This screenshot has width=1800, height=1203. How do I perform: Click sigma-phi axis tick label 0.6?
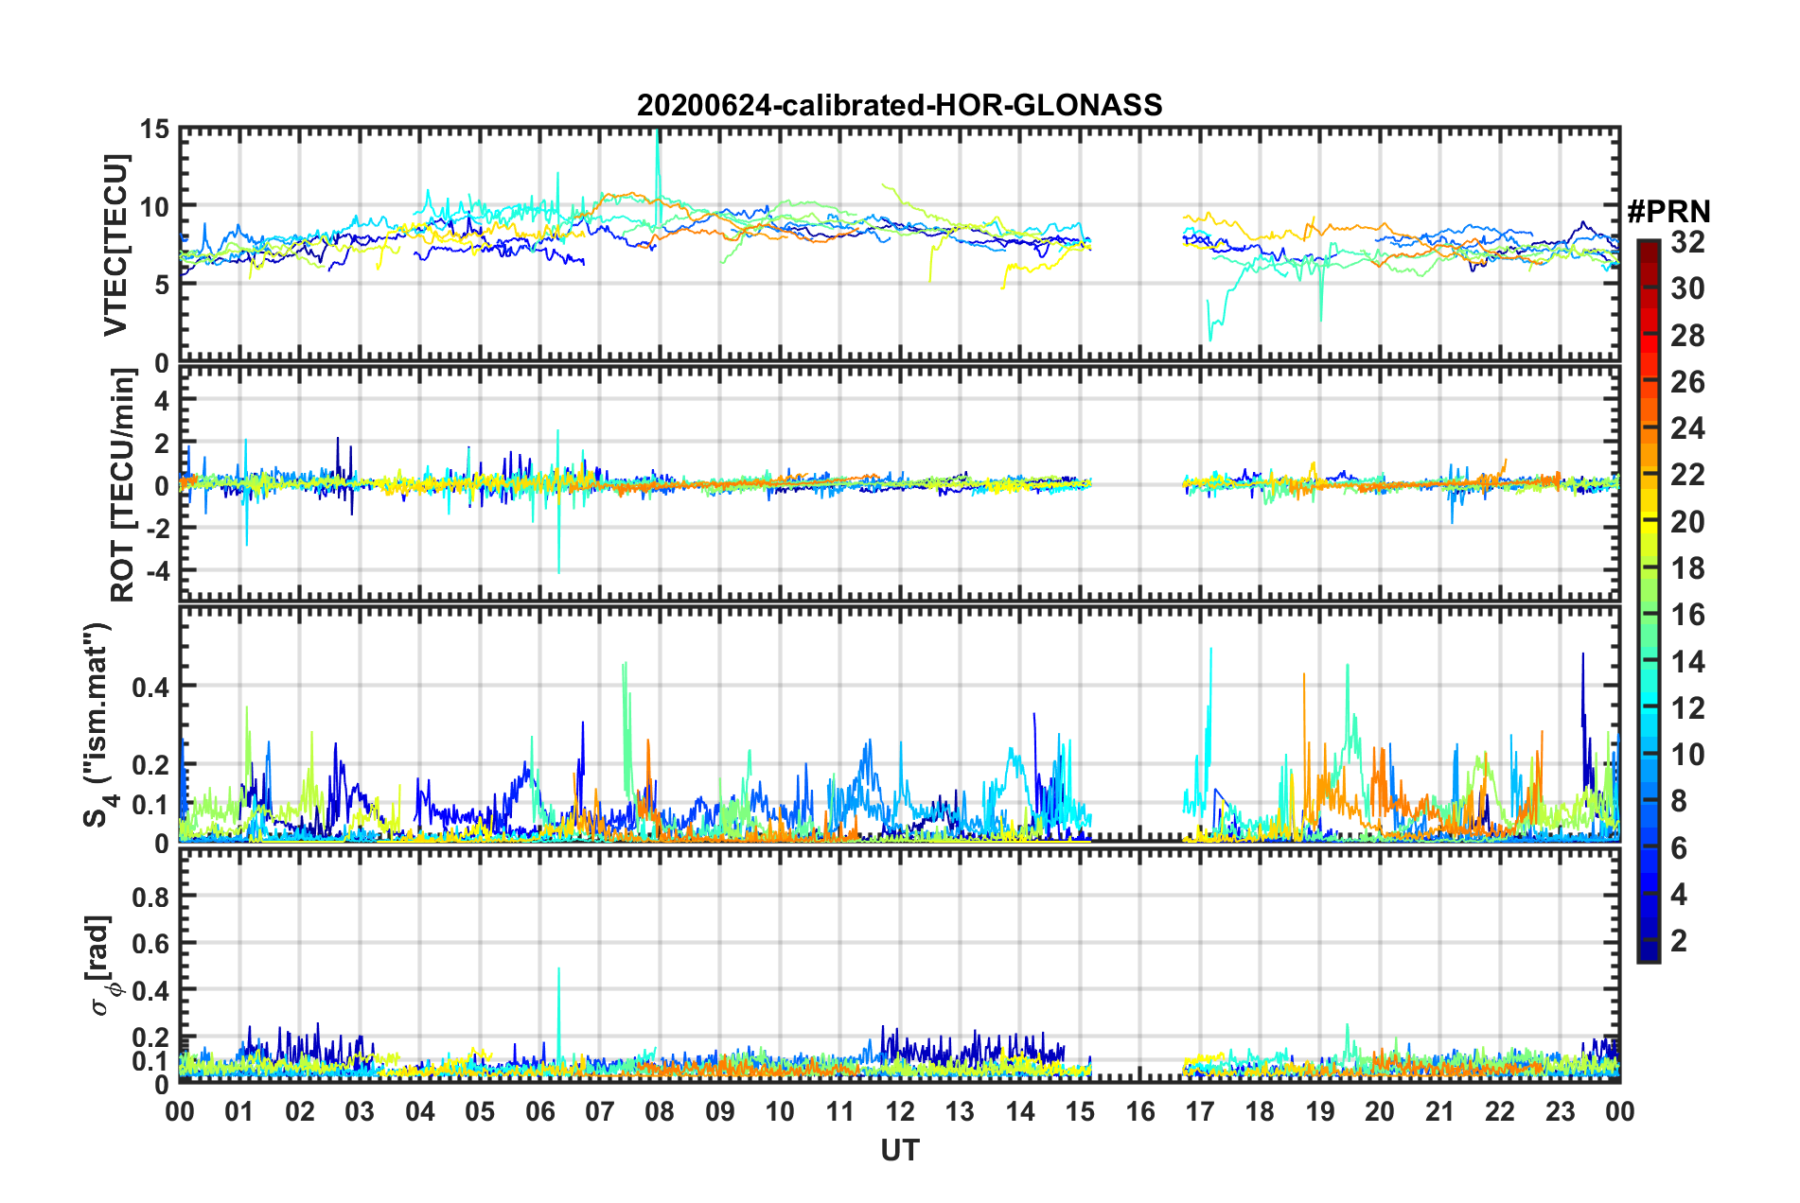151,943
